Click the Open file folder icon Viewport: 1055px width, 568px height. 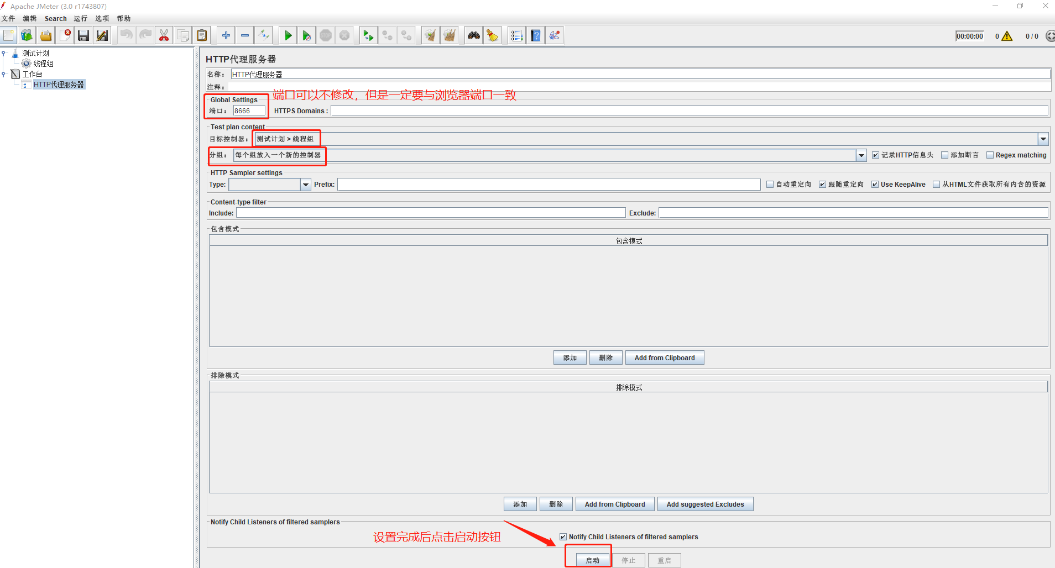[46, 36]
